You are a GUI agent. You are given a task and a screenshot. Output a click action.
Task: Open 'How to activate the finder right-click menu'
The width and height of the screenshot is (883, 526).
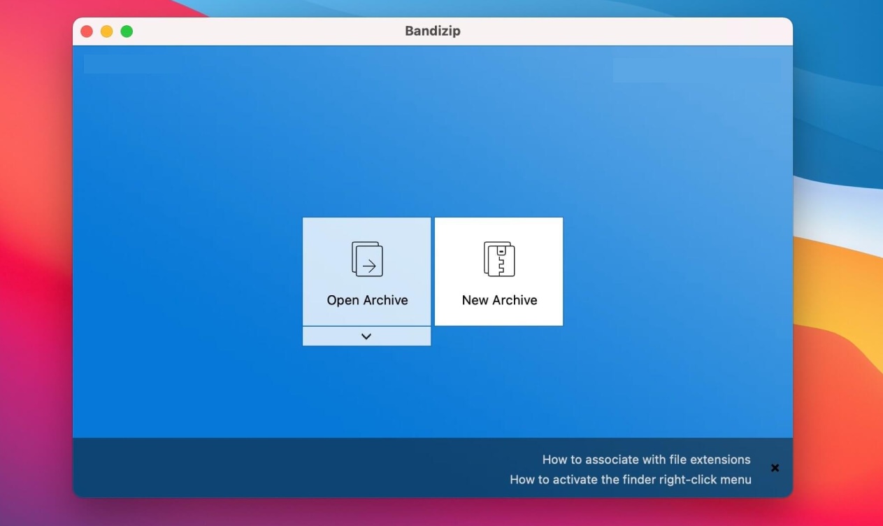631,480
